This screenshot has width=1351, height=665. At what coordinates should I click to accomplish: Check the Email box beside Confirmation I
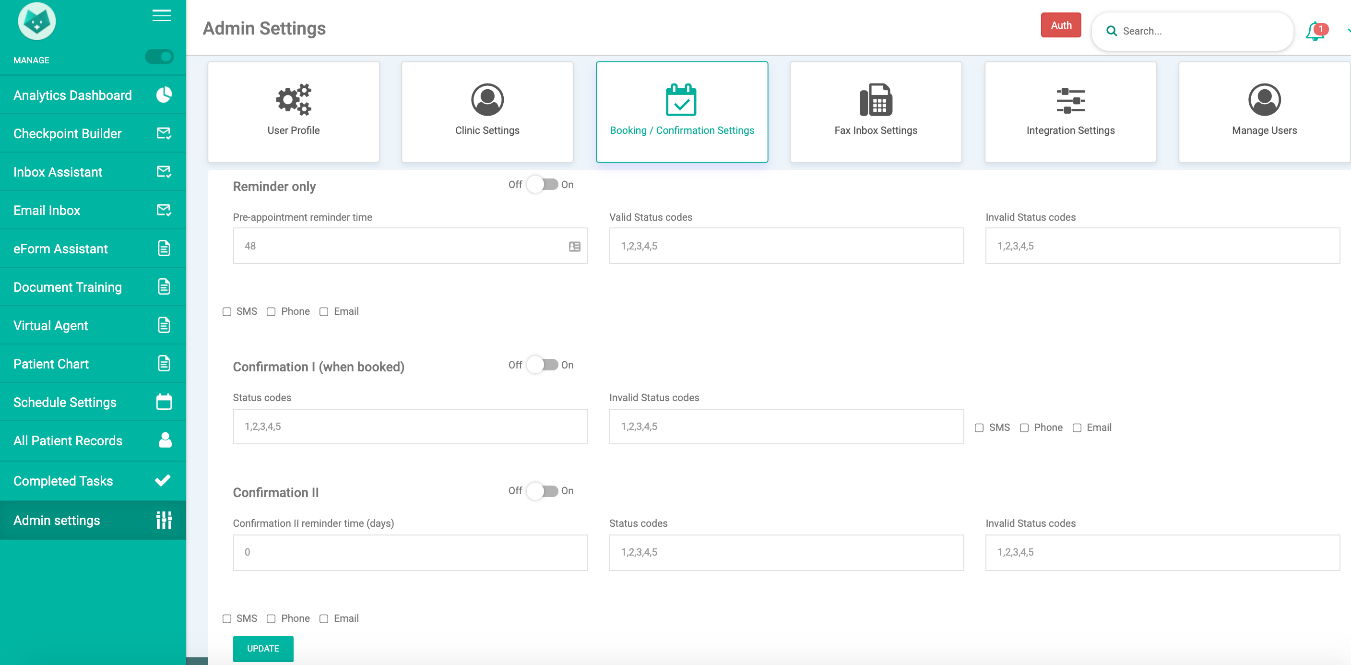tap(1077, 427)
